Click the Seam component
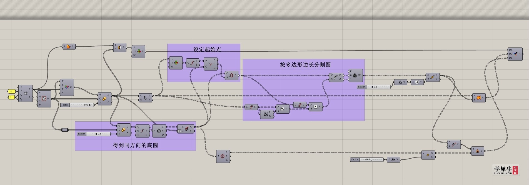The image size is (529, 185). [231, 75]
